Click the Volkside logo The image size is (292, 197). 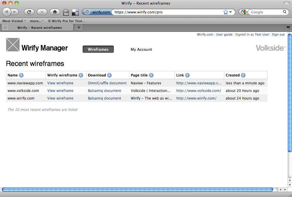tap(271, 48)
